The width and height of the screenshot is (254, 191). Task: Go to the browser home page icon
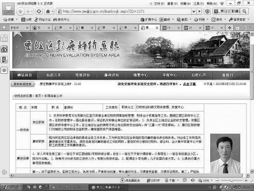click(48, 11)
